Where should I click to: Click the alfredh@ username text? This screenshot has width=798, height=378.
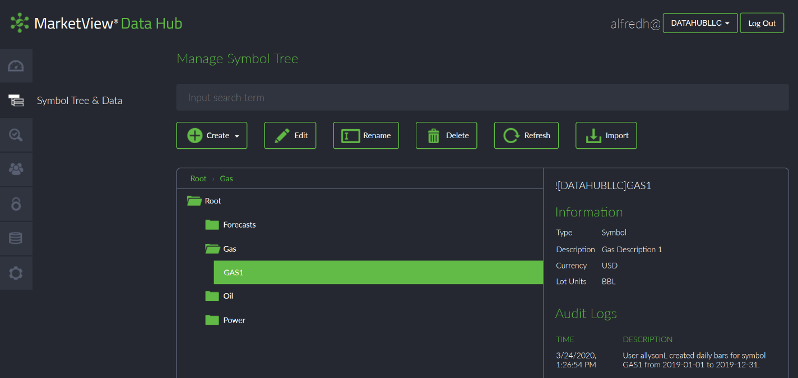tap(635, 23)
